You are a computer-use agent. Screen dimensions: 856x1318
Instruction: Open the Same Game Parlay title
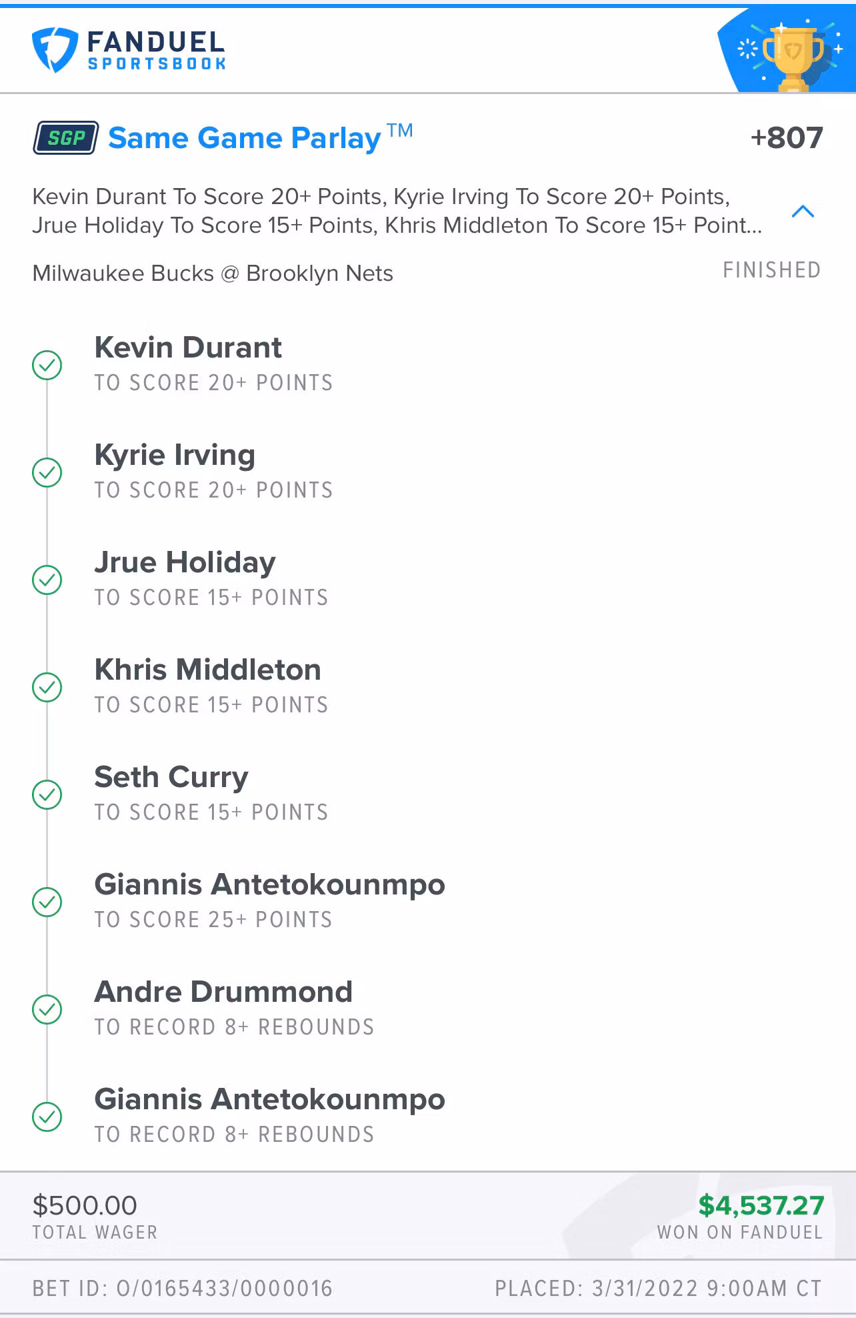(245, 138)
